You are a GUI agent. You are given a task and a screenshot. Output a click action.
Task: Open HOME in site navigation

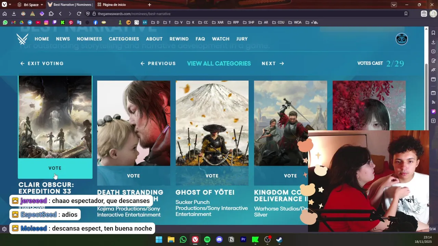[42, 39]
